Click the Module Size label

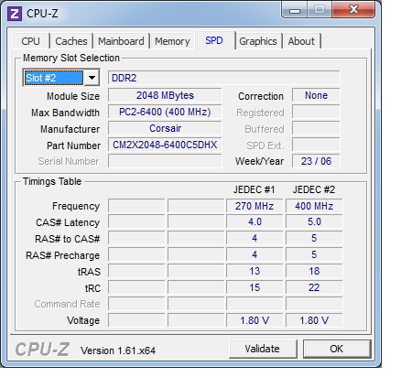(73, 96)
